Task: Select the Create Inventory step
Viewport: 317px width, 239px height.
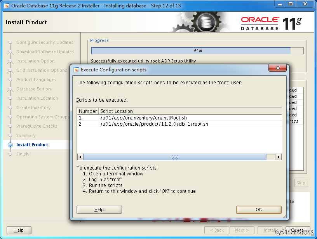Action: 33,107
